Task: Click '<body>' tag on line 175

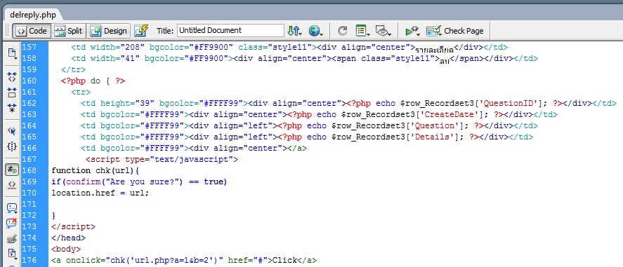Action: (x=66, y=249)
